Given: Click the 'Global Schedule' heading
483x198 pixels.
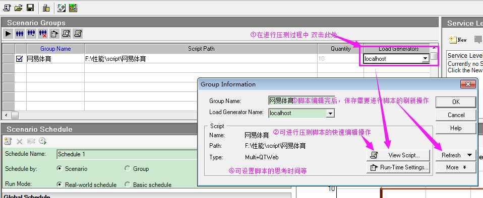Looking at the screenshot, I should click(27, 196).
